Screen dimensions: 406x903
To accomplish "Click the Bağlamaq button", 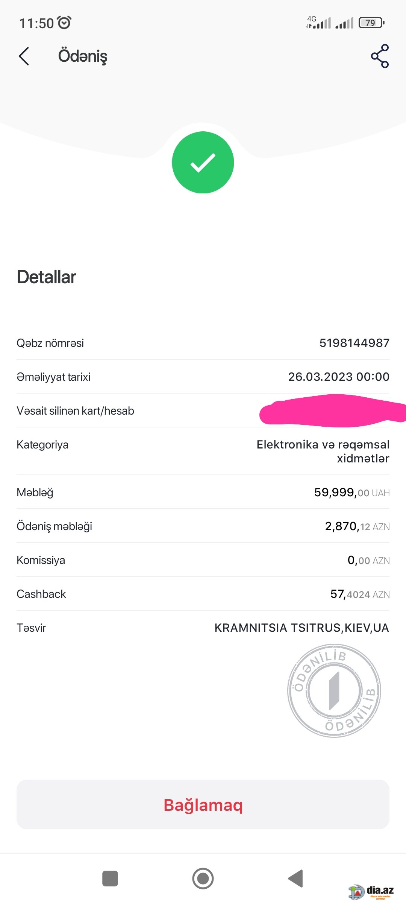I will (x=203, y=804).
